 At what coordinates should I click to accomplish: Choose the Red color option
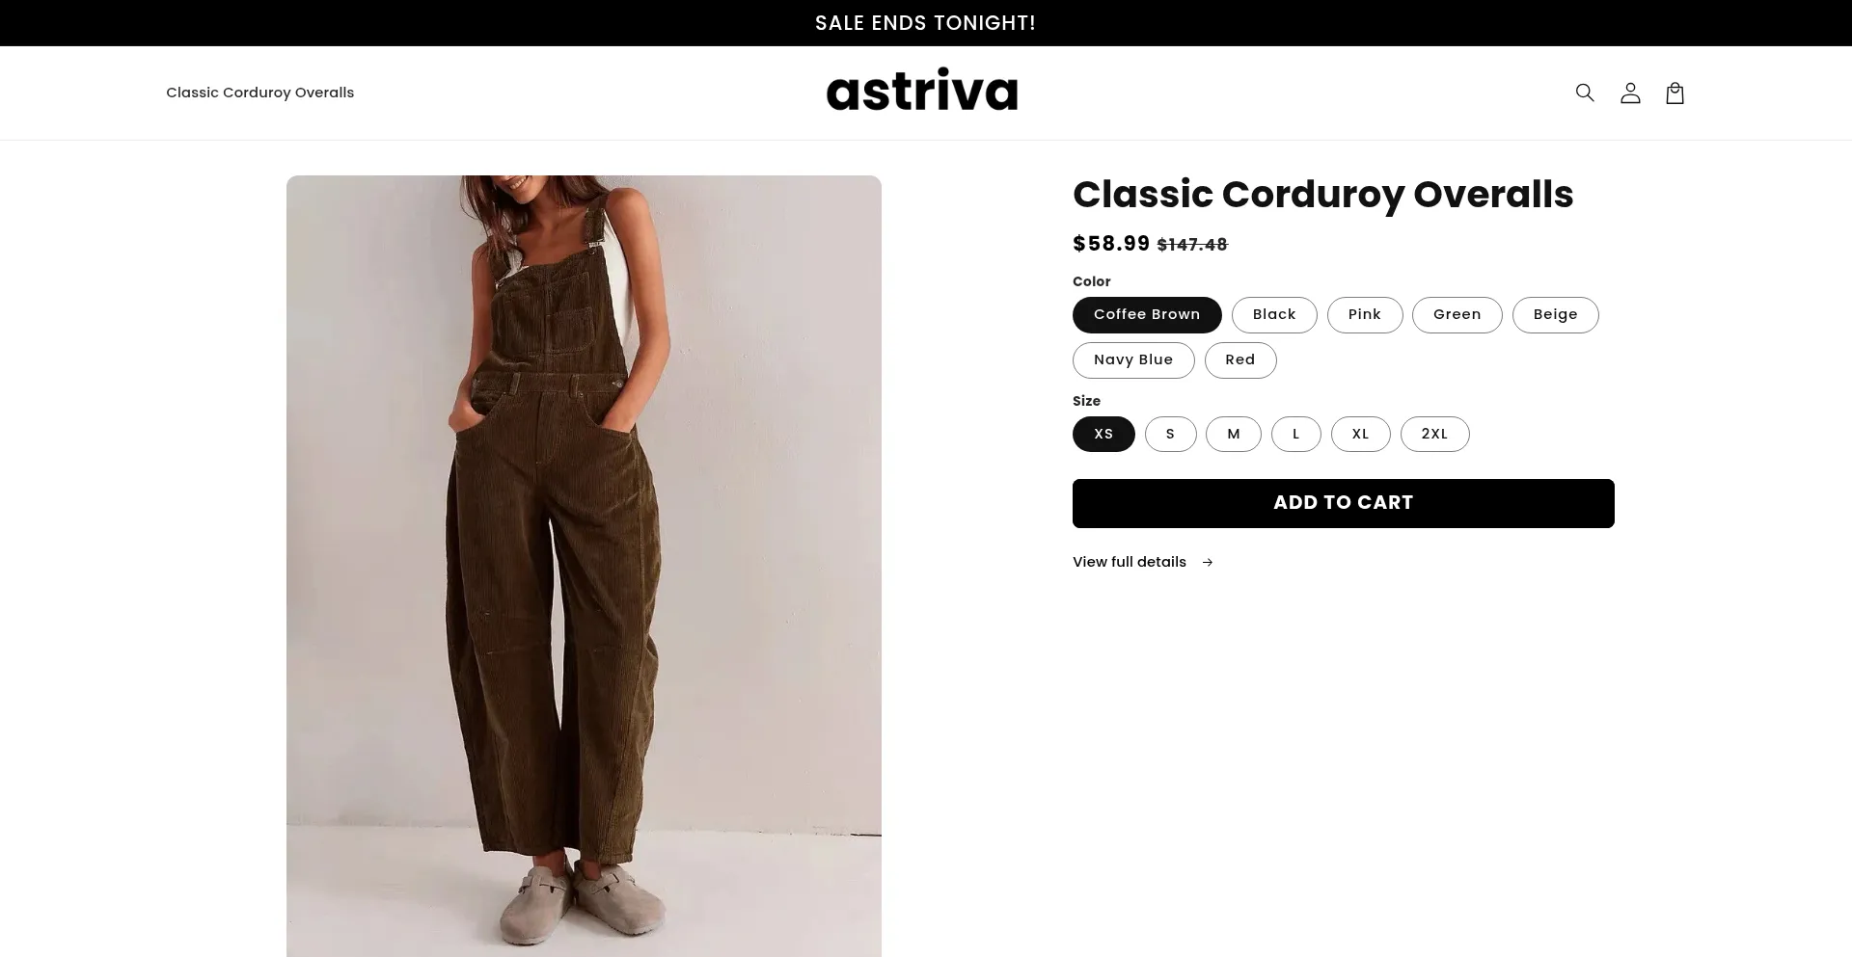click(1240, 360)
